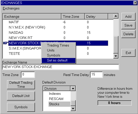138x114 pixels.
Task: Click NEW YORK RT time zone 0
Action: (x=64, y=38)
